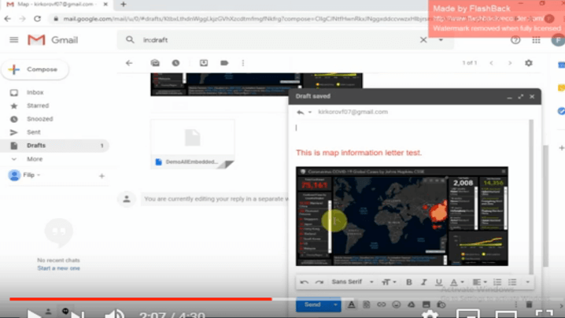Screen dimensions: 565x318
Task: Open compose window more options dots
Action: [x=515, y=305]
